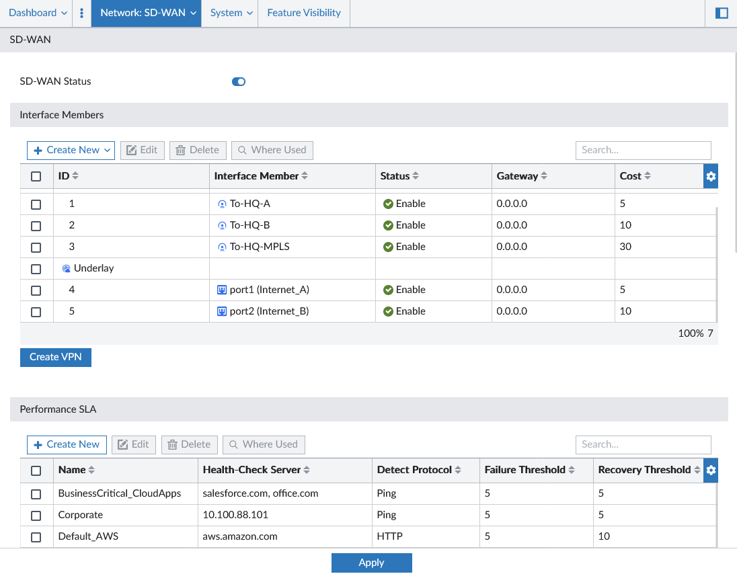This screenshot has height=574, width=737.
Task: Click the Performance SLA search field
Action: click(643, 444)
